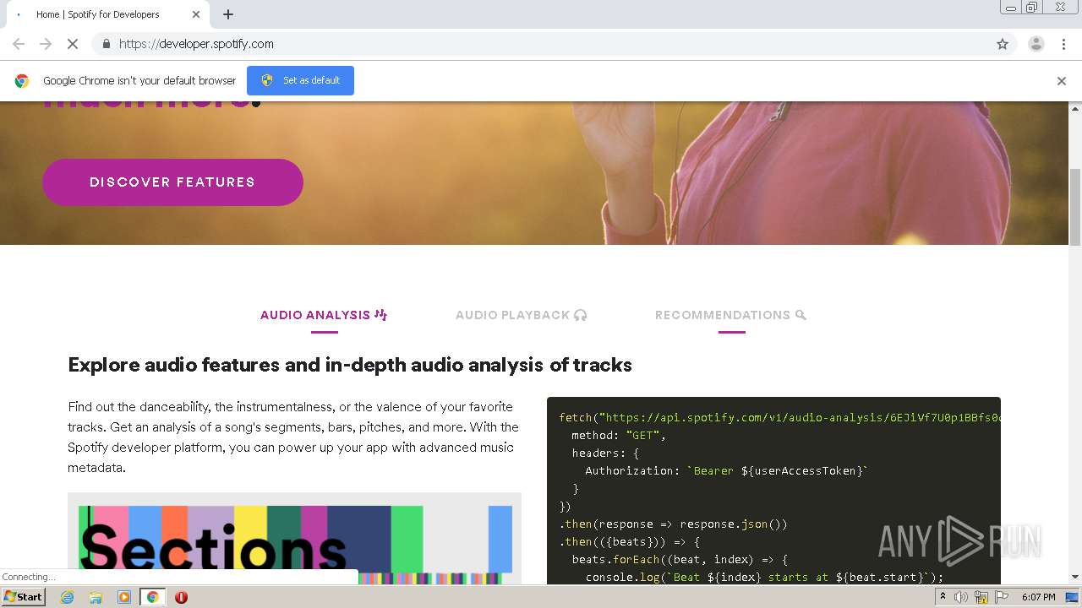Close the Spotify for Developers tab

point(196,14)
